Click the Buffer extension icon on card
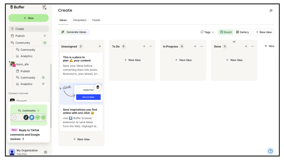 [98, 87]
